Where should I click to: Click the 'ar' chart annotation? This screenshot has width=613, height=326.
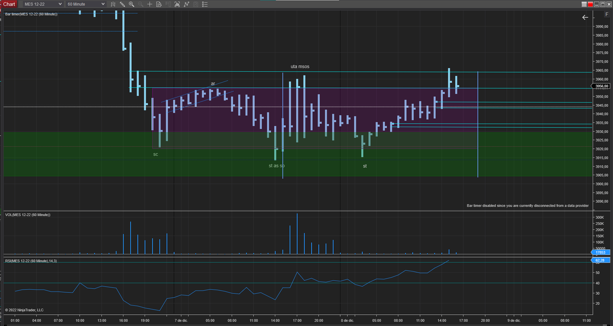(213, 83)
